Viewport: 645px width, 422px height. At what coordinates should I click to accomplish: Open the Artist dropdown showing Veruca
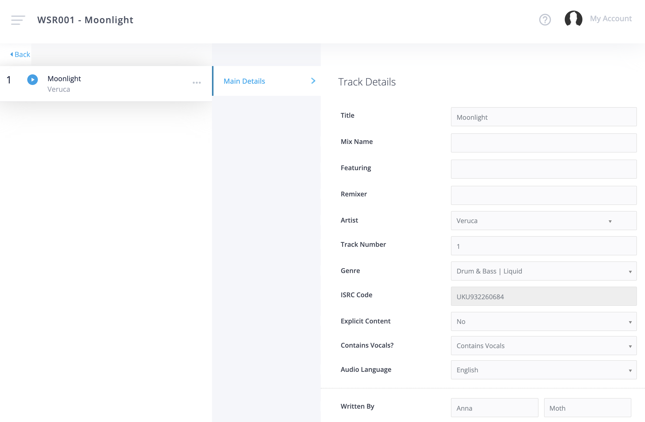point(544,221)
